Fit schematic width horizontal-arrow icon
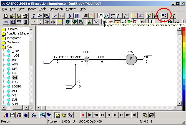This screenshot has width=186, height=125. pos(19,22)
